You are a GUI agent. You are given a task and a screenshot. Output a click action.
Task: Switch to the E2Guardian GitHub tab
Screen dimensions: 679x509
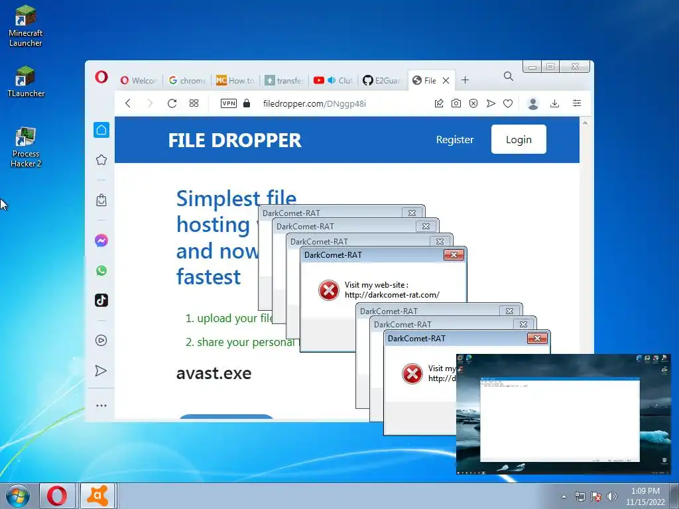[x=381, y=80]
